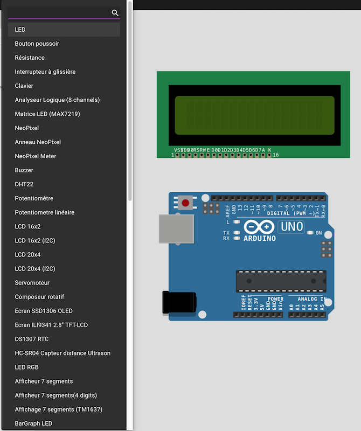The height and width of the screenshot is (431, 361).
Task: Add a Résistance component
Action: pos(64,58)
